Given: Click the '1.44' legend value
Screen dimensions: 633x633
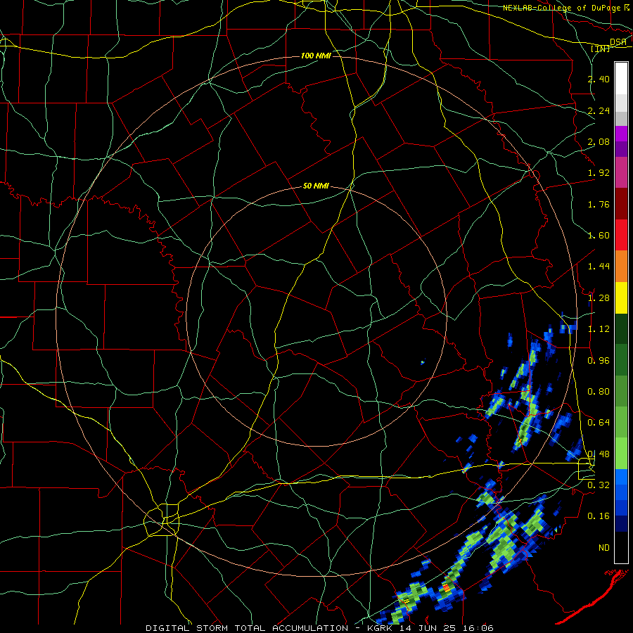Looking at the screenshot, I should [599, 267].
